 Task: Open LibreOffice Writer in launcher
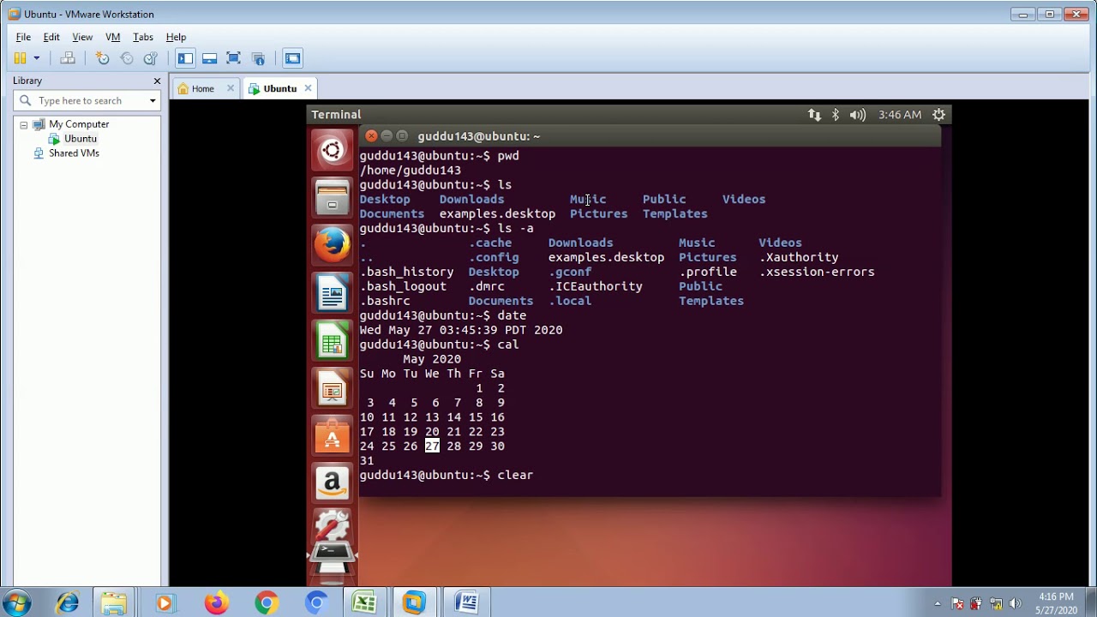(332, 293)
